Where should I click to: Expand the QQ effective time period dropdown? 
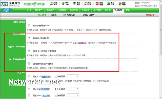coord(73,89)
